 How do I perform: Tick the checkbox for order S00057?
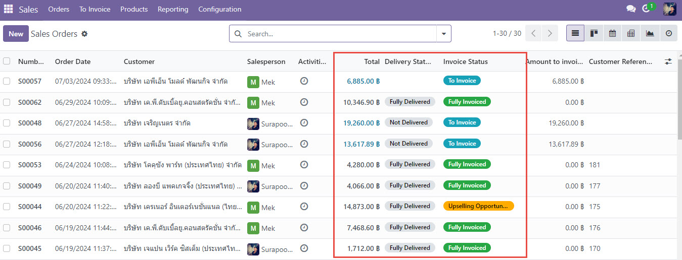[x=7, y=81]
